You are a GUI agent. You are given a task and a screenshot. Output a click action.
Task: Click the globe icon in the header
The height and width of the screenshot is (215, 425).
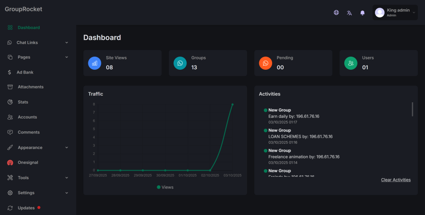(336, 13)
